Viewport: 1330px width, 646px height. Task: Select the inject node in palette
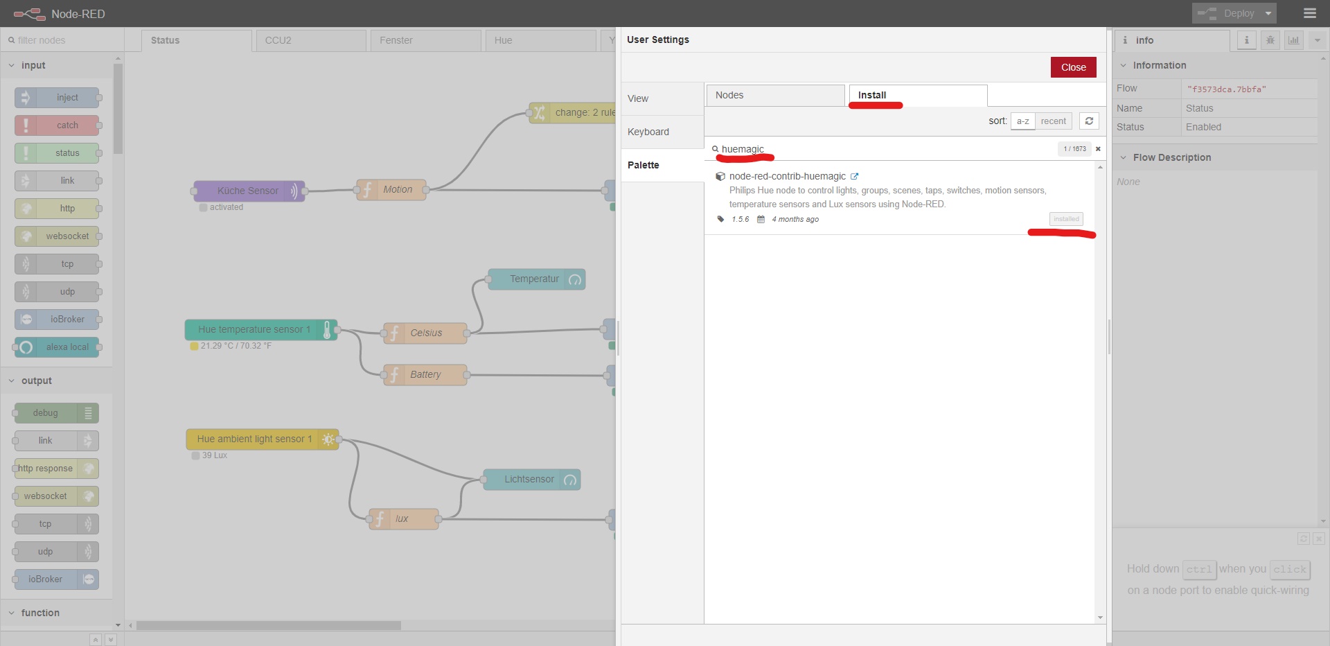click(x=57, y=98)
